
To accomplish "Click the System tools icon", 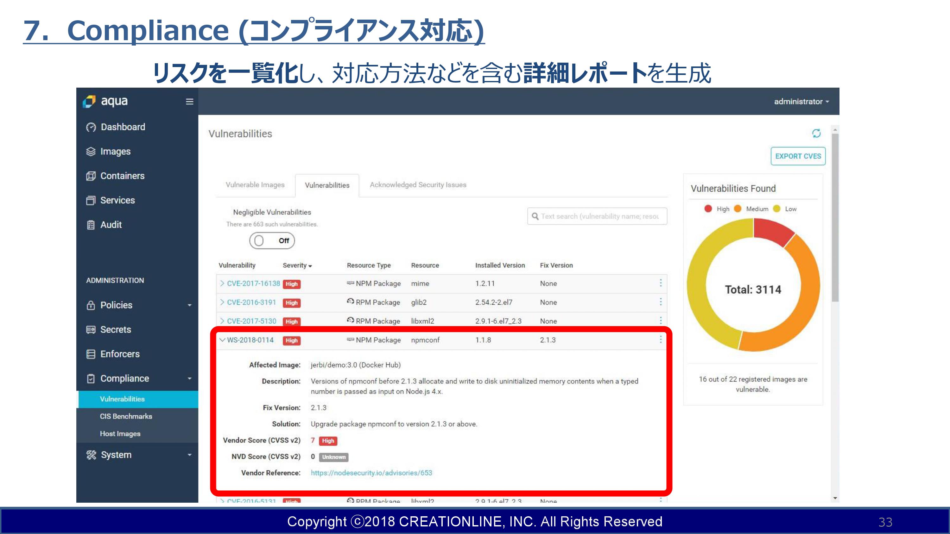I will pyautogui.click(x=91, y=455).
